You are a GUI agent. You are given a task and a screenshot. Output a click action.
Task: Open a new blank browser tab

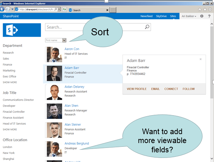(113, 10)
